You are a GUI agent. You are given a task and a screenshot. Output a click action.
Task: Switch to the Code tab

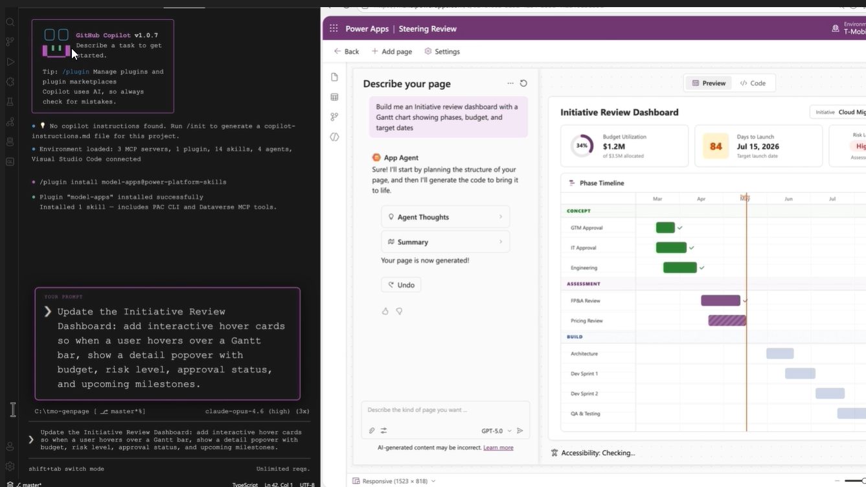click(x=753, y=83)
